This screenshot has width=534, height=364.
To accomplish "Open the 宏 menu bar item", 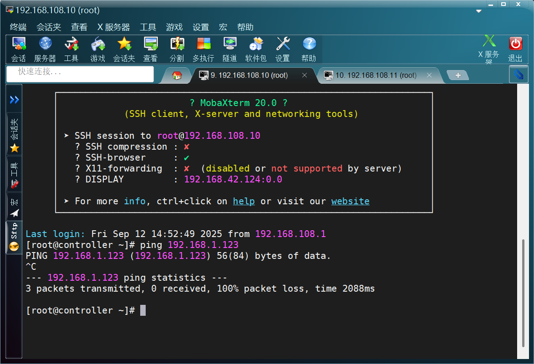I will click(223, 27).
